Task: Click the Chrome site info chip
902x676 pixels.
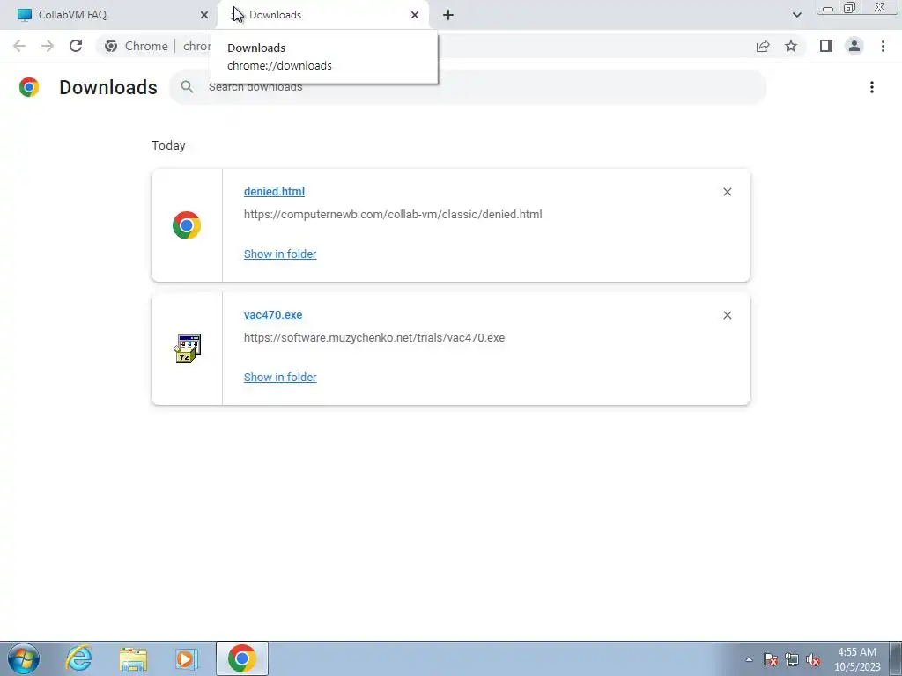Action: click(x=137, y=46)
